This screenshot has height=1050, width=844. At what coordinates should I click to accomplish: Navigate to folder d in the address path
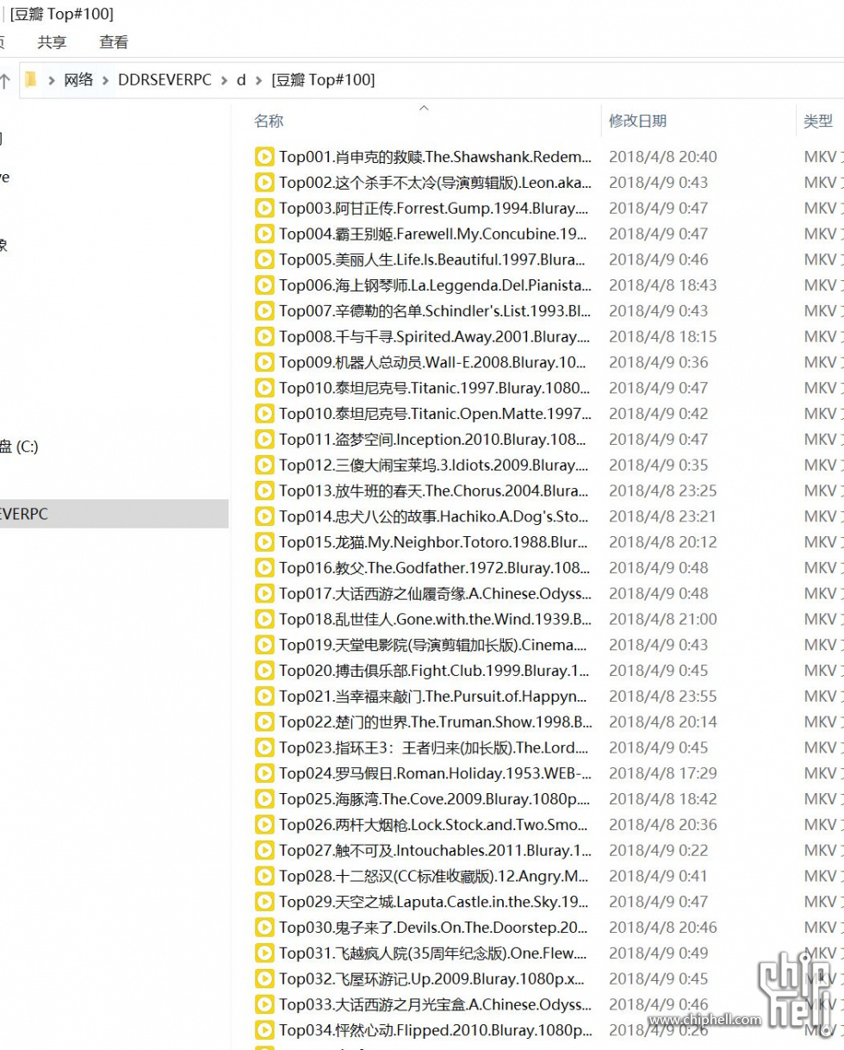tap(241, 79)
